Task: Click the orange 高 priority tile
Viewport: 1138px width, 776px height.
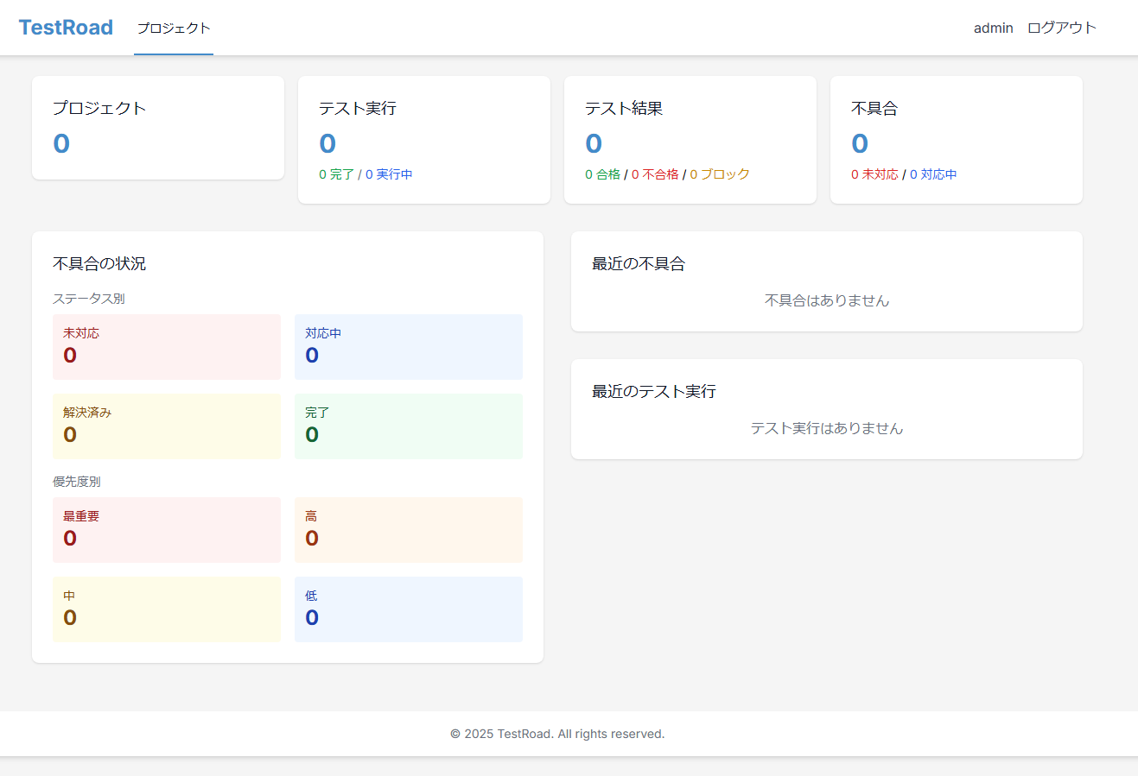Action: 408,530
